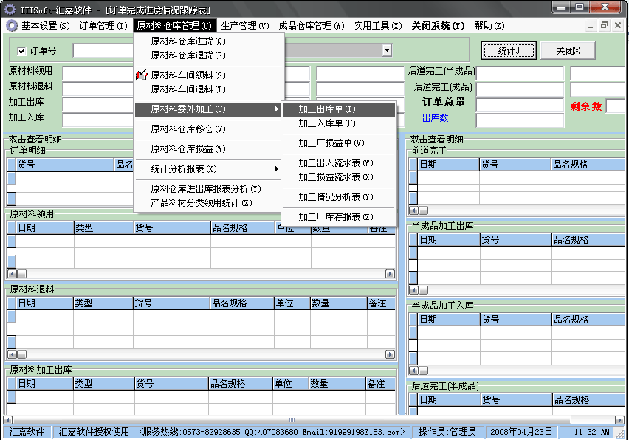Open the 帮助 menu
This screenshot has width=629, height=440.
[x=489, y=26]
